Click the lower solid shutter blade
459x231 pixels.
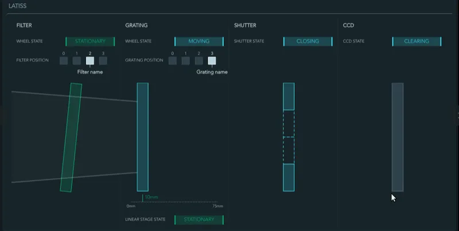(x=289, y=178)
